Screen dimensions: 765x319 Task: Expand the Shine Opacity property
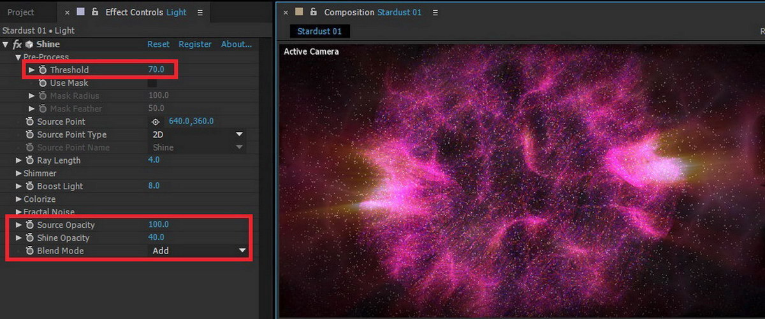[18, 237]
